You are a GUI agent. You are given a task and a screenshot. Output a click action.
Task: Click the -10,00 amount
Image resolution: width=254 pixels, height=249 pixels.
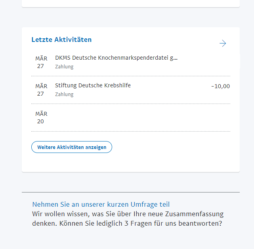[x=220, y=86]
